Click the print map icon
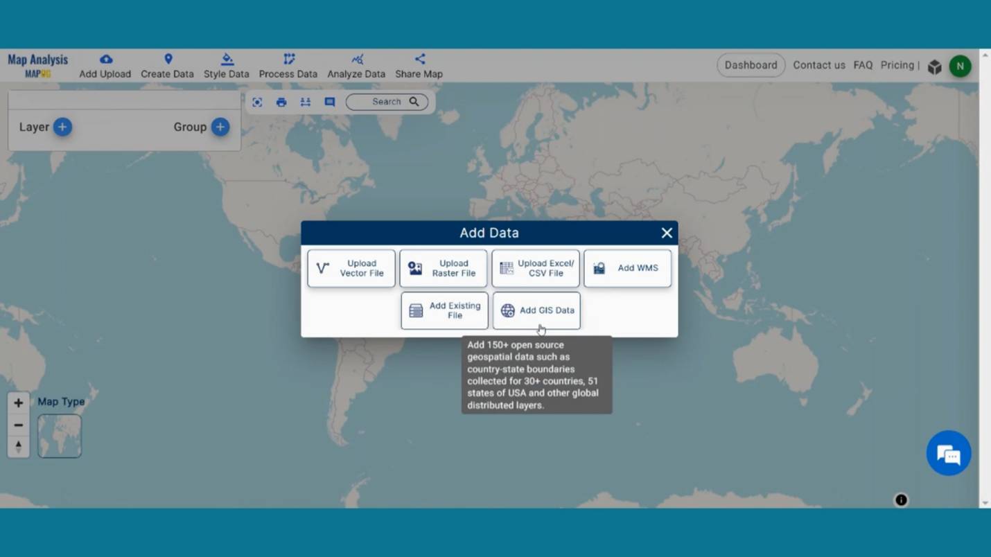Viewport: 991px width, 557px height. click(281, 102)
